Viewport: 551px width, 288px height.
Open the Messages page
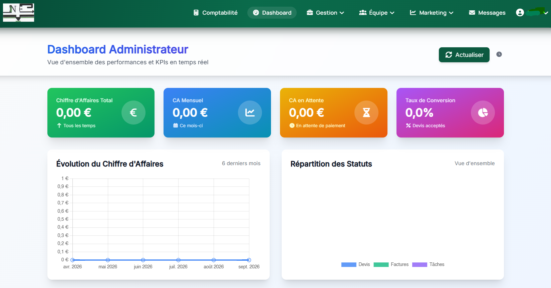487,13
